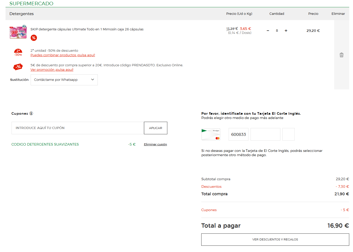This screenshot has width=353, height=252.
Task: Focus the last small card number field
Action: pos(288,134)
